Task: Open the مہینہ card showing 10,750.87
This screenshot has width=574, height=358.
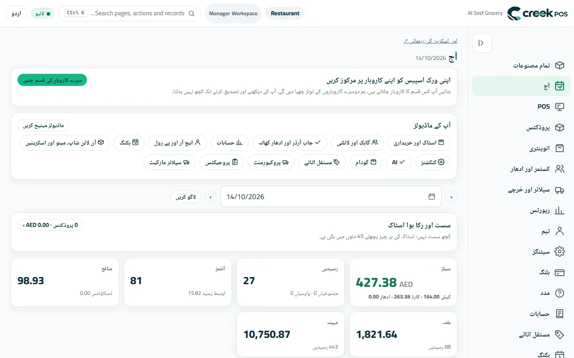Action: 291,334
